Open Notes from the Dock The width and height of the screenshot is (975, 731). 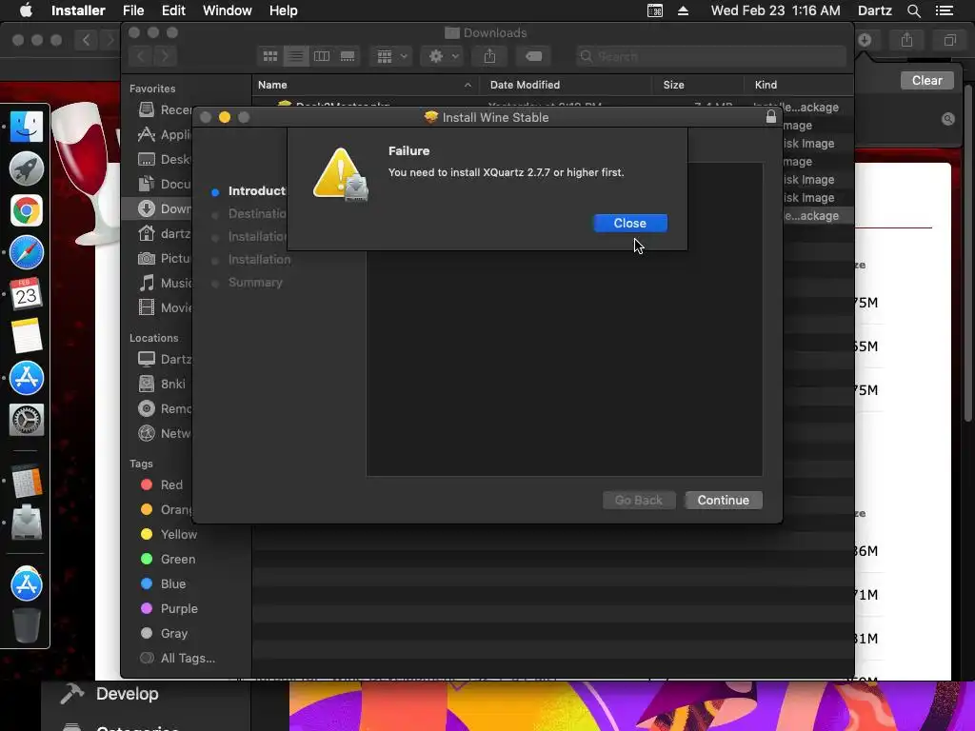coord(26,336)
